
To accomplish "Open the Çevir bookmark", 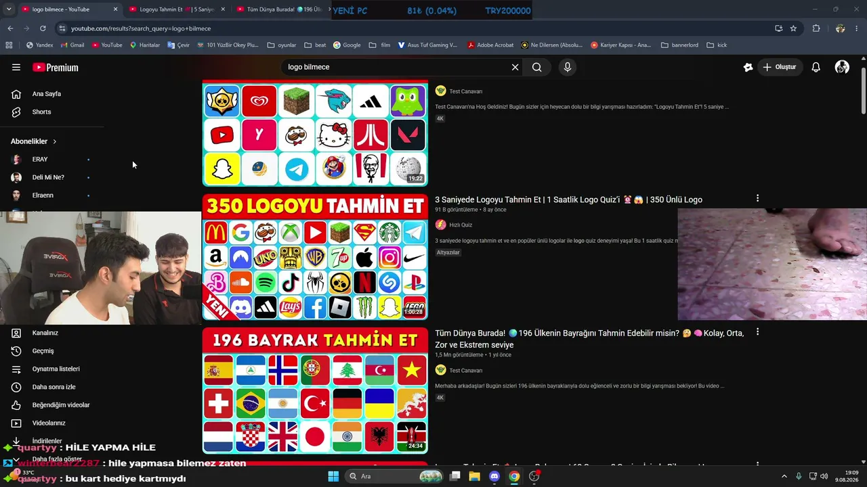I will pyautogui.click(x=178, y=45).
